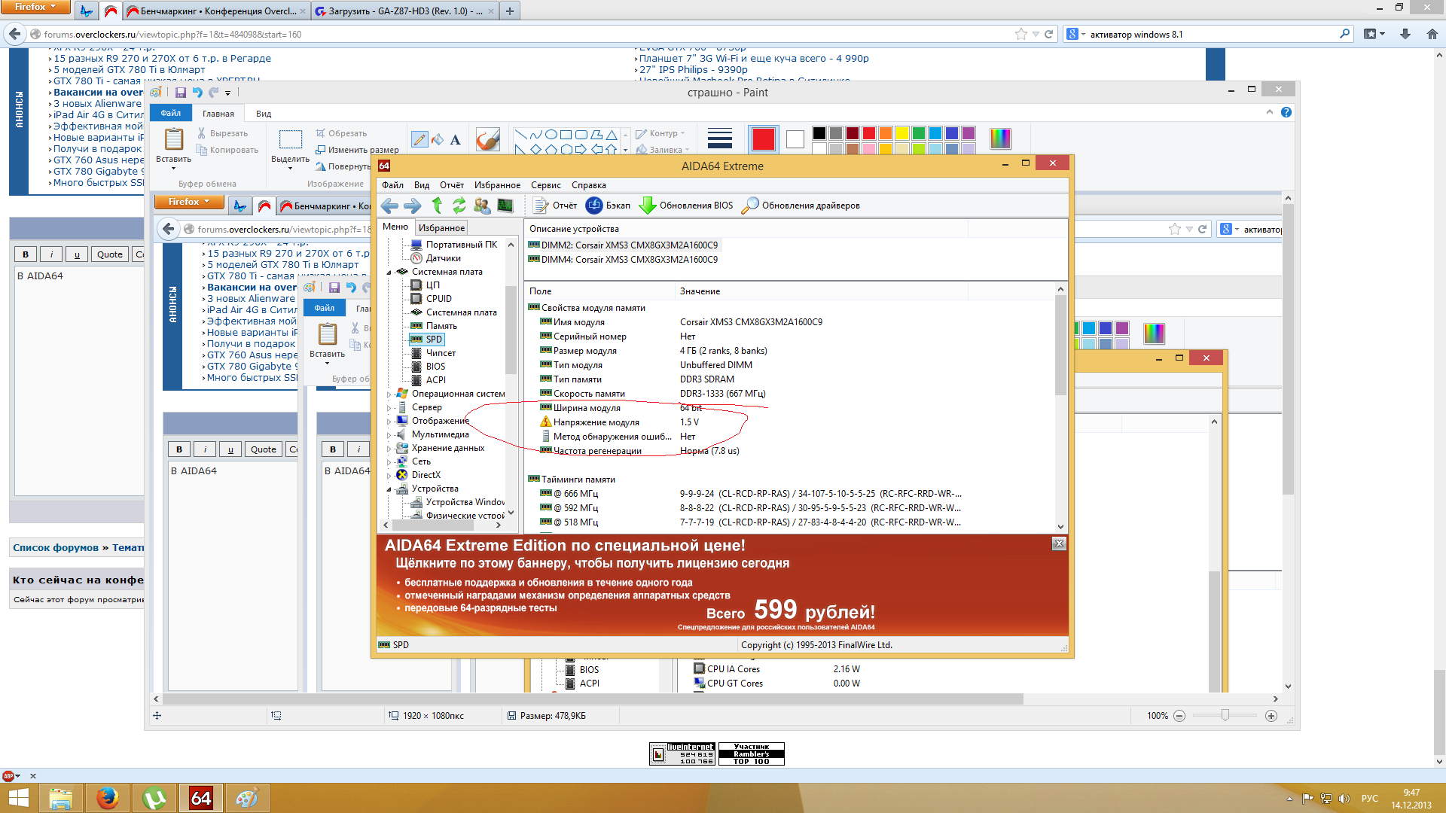1446x813 pixels.
Task: Open the Контур outline dropdown in Paint
Action: pyautogui.click(x=663, y=133)
